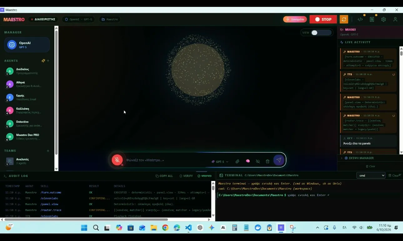The width and height of the screenshot is (403, 241).
Task: Add a new team with TEAMS plus
Action: click(x=48, y=151)
